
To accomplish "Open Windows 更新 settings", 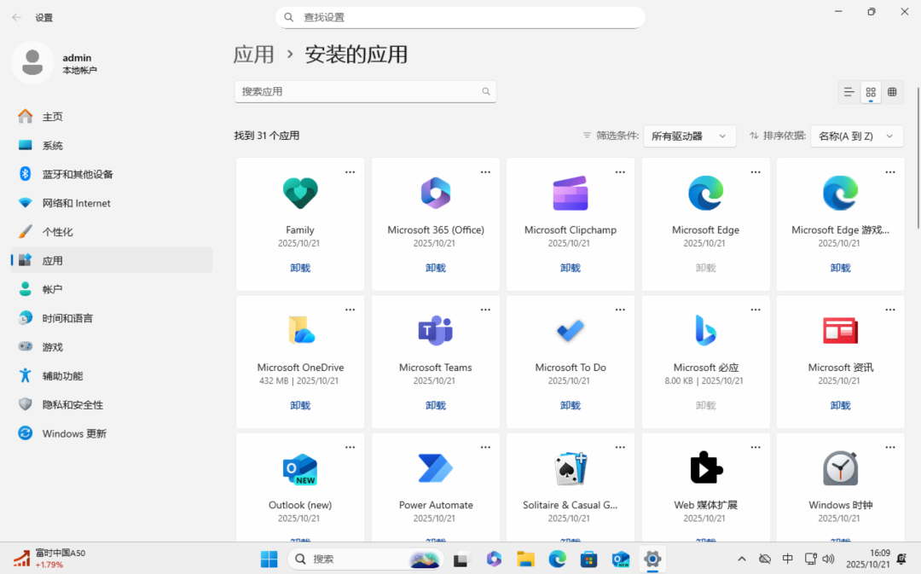I will [112, 433].
